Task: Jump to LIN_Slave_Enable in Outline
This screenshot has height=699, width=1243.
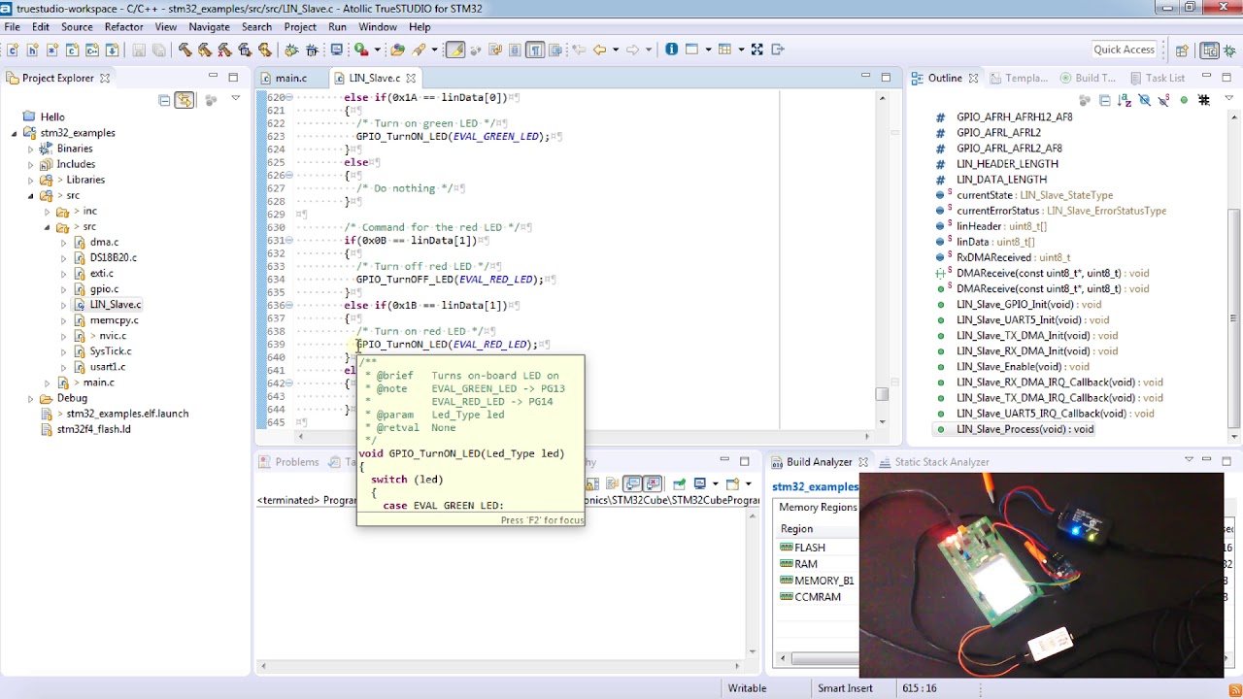Action: 1008,367
